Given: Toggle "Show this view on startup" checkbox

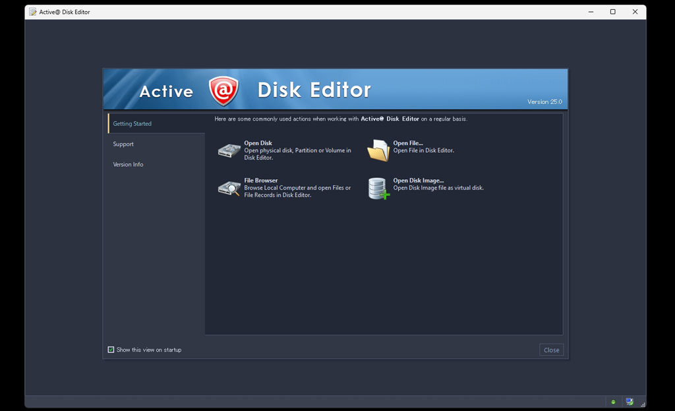Looking at the screenshot, I should (111, 350).
